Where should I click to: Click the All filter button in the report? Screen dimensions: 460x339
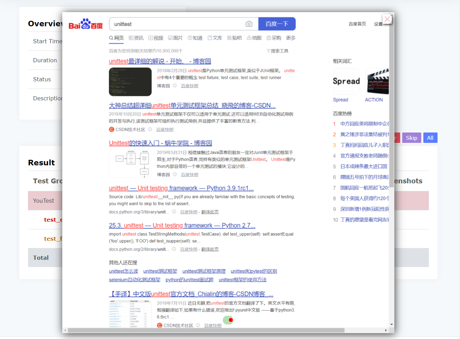pos(430,138)
